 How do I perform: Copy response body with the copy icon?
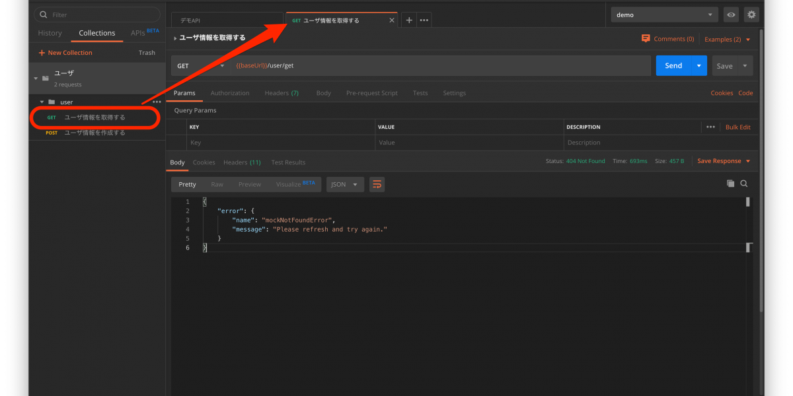pyautogui.click(x=730, y=183)
